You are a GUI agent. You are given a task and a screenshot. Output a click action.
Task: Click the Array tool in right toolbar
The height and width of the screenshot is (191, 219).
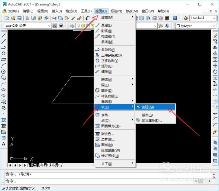(215, 59)
